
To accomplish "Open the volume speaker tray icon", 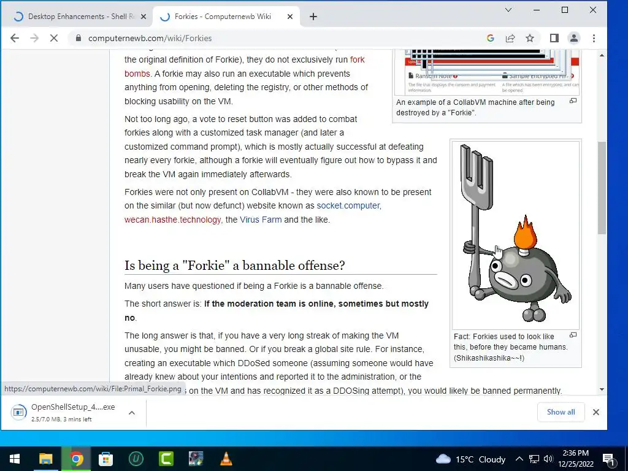I will (548, 459).
